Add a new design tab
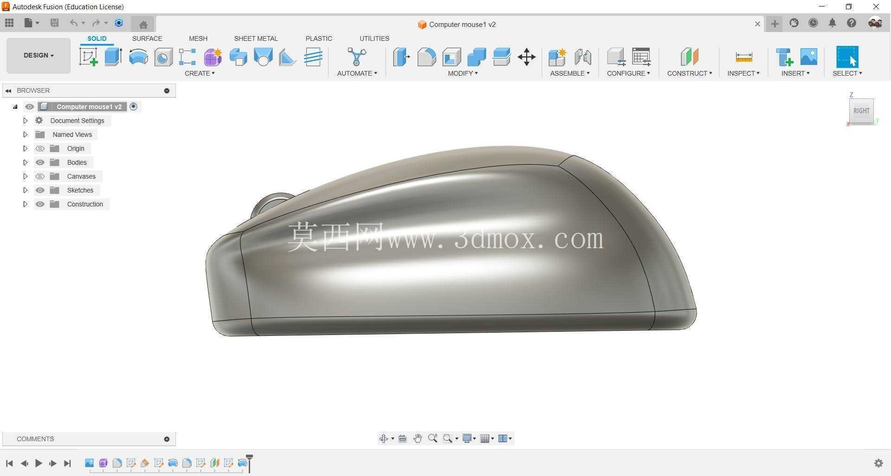The height and width of the screenshot is (476, 891). point(775,24)
